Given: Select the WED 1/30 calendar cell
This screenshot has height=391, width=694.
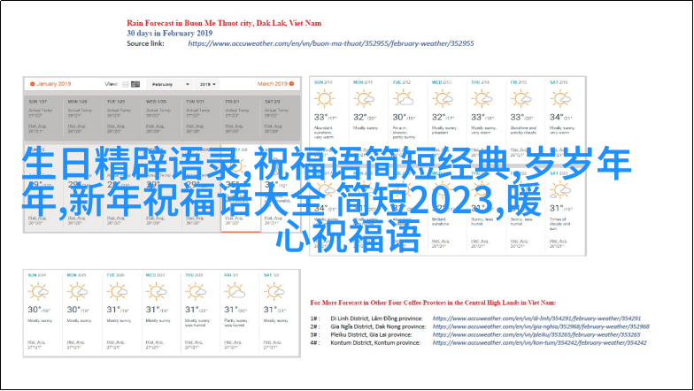Looking at the screenshot, I should [161, 119].
